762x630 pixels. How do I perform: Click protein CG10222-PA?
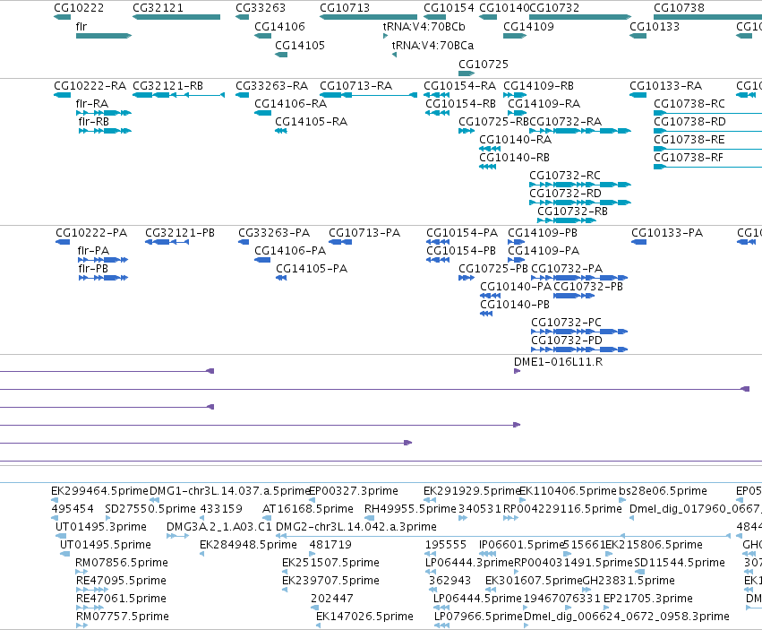91,233
